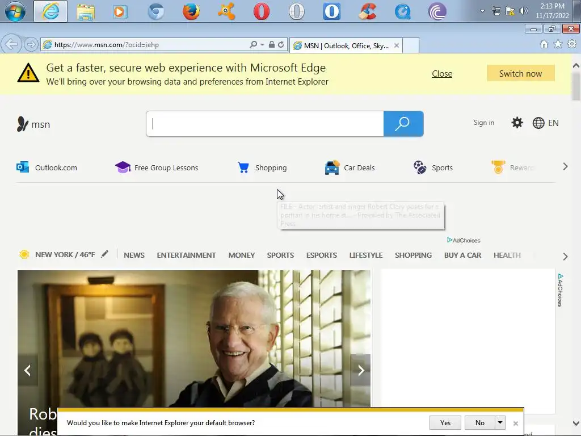This screenshot has height=436, width=581.
Task: Click Yes to set default browser
Action: click(445, 422)
